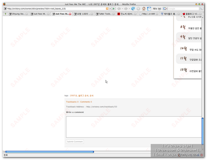This screenshot has width=207, height=160.
Task: Click the RSS feed icon in address bar
Action: pos(107,9)
